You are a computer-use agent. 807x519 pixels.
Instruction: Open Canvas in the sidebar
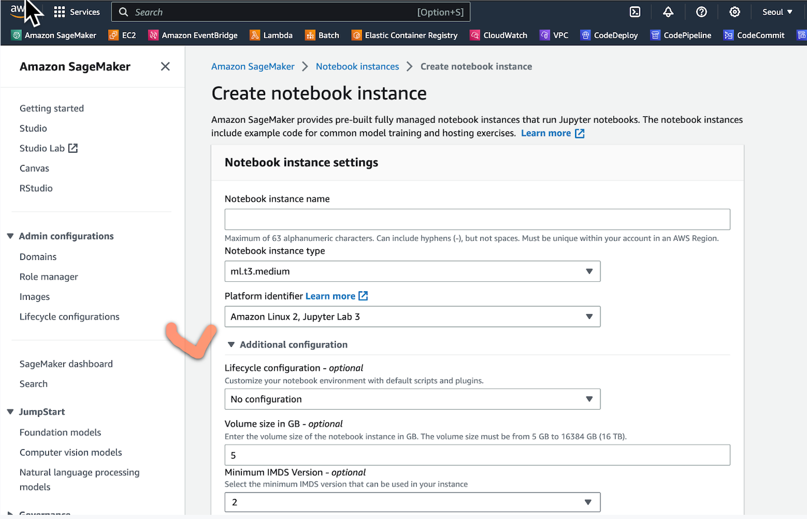pos(34,169)
